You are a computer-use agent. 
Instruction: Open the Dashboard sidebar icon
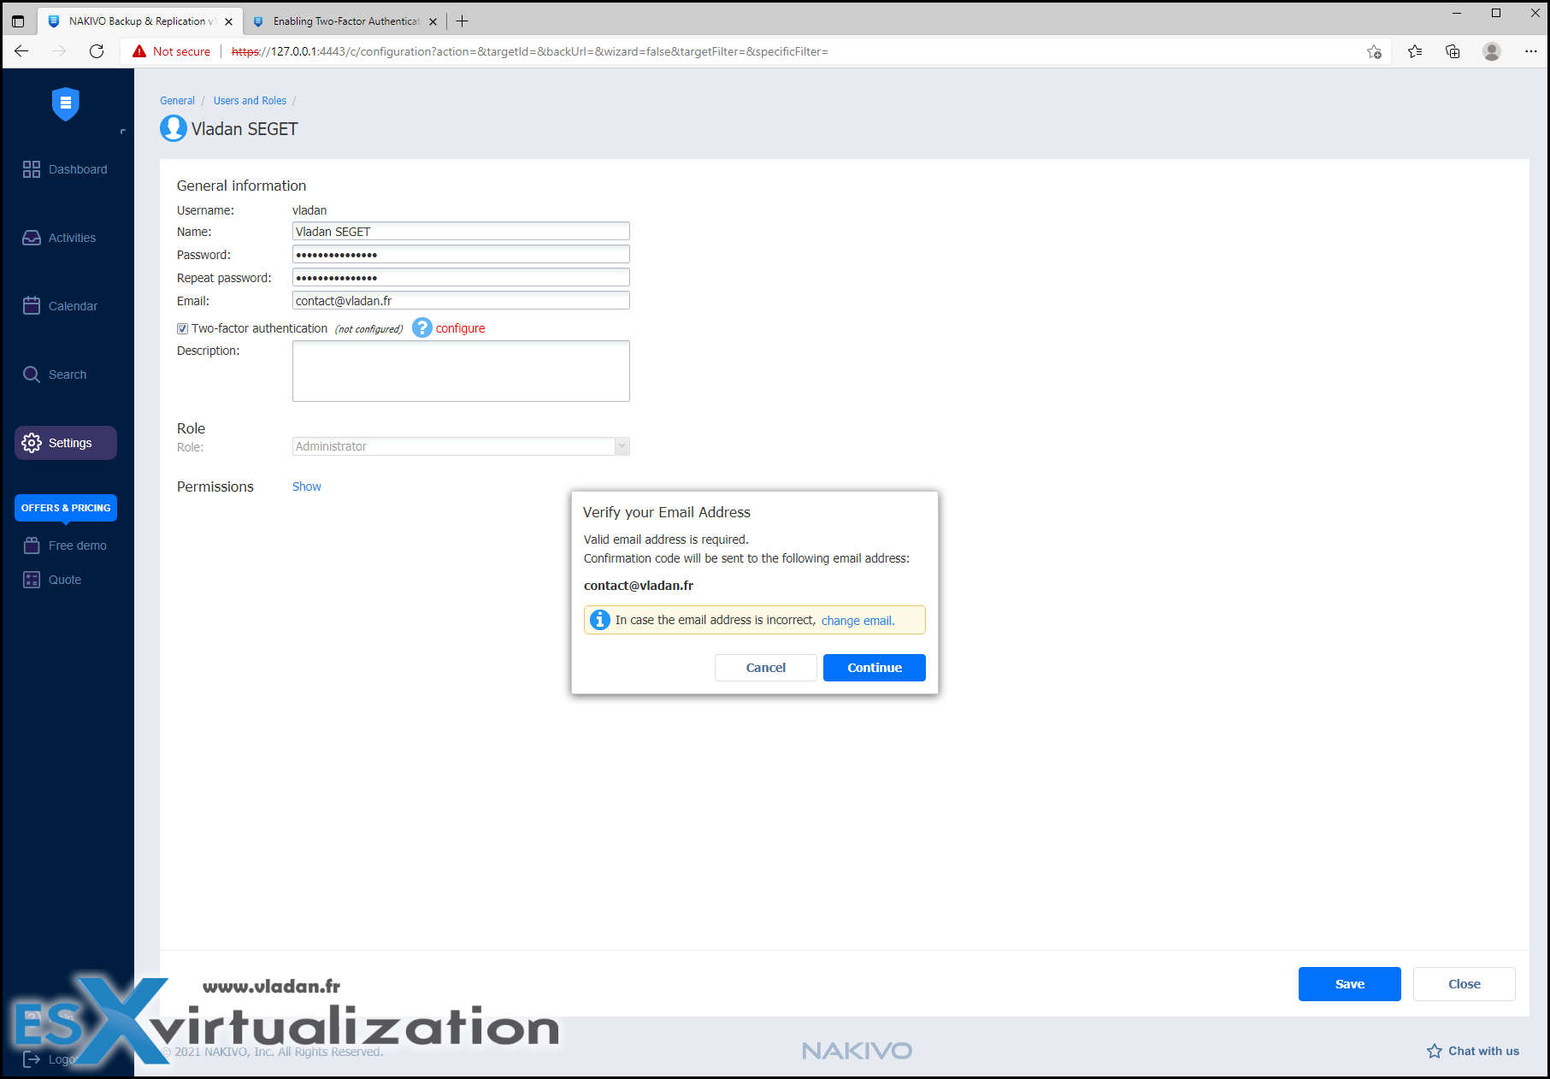click(x=32, y=169)
